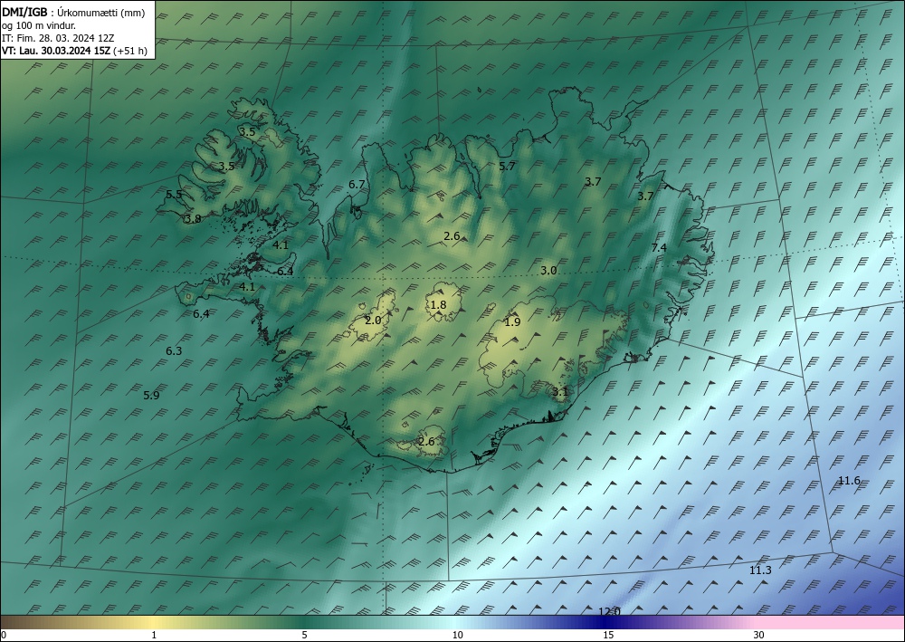Click the colorbar tick label 30
This screenshot has height=642, width=905.
coord(759,635)
